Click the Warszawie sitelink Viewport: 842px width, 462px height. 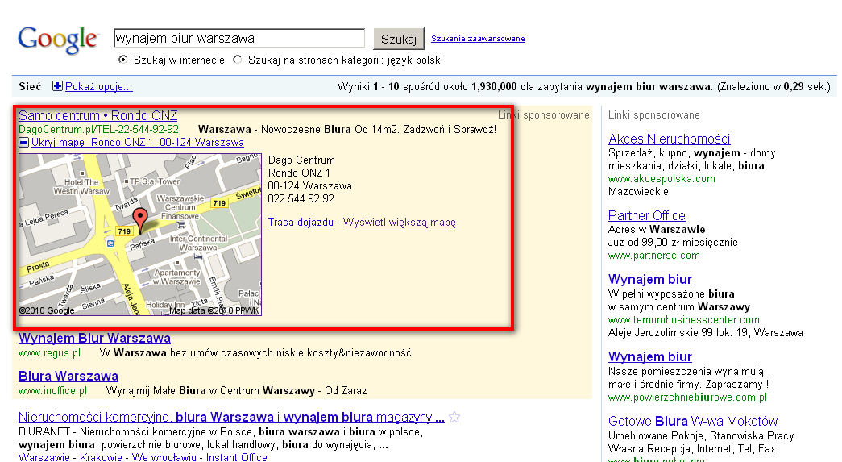coord(44,457)
